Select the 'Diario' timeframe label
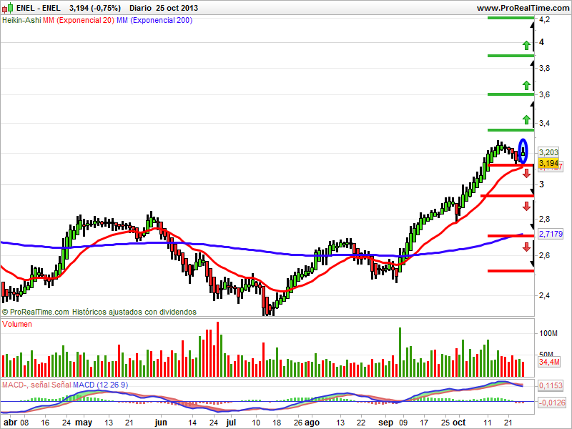Image resolution: width=572 pixels, height=429 pixels. pos(140,8)
